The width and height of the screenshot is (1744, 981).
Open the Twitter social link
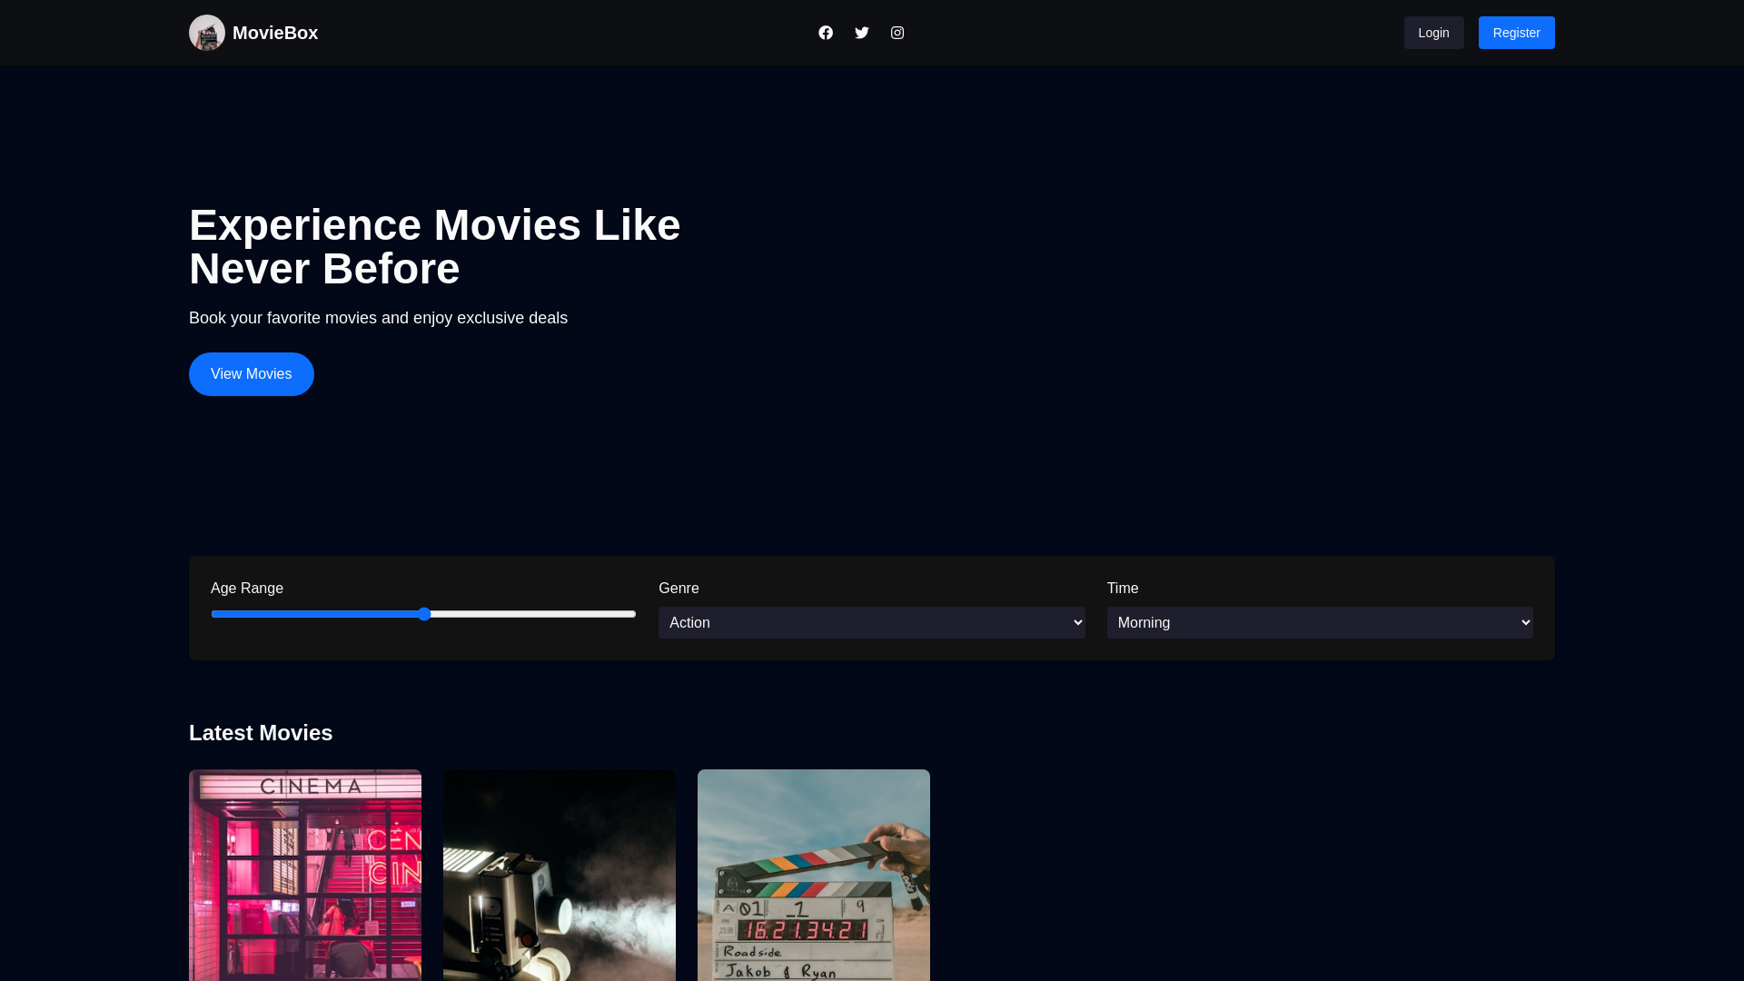862,33
